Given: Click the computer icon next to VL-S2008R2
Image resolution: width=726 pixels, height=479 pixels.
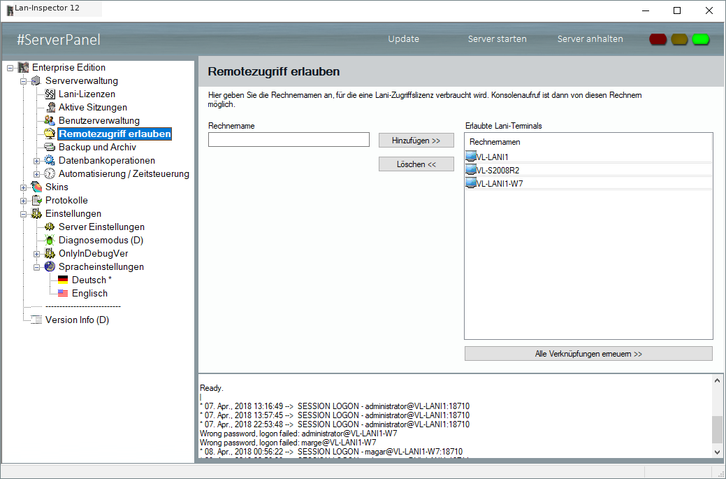Looking at the screenshot, I should (x=471, y=170).
